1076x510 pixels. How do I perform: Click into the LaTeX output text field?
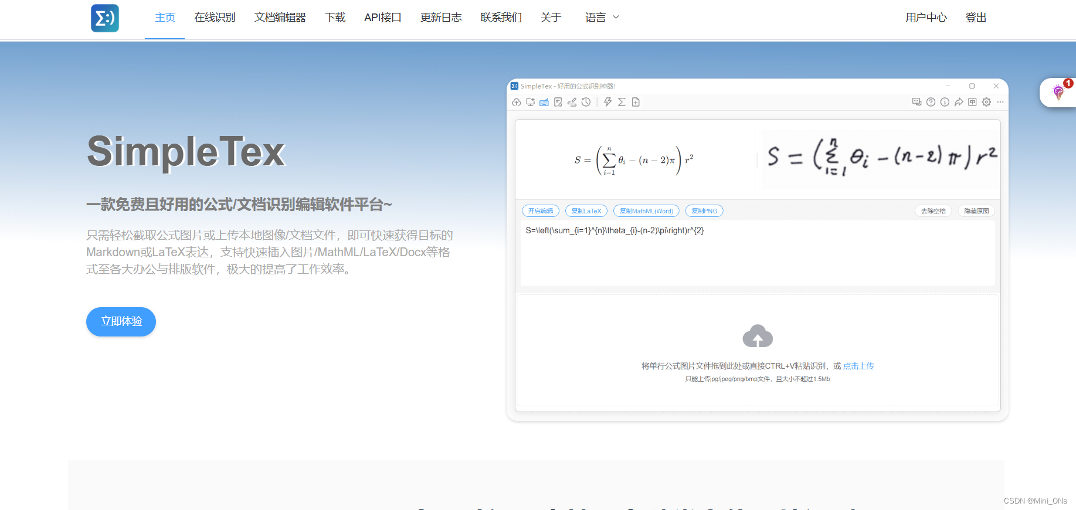[758, 253]
